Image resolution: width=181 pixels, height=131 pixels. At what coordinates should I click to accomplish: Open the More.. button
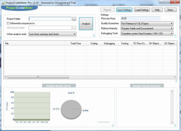pos(171,10)
